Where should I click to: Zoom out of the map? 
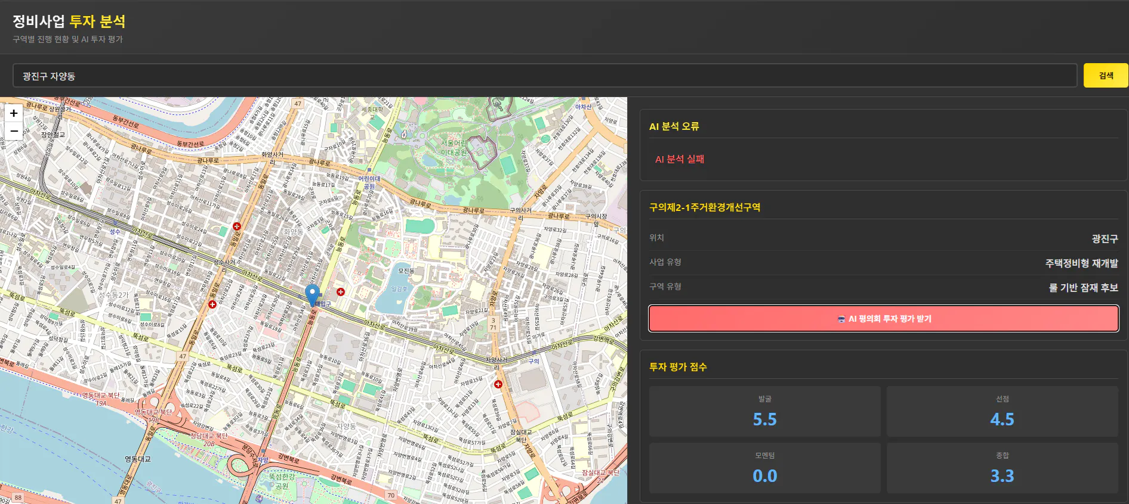tap(14, 131)
